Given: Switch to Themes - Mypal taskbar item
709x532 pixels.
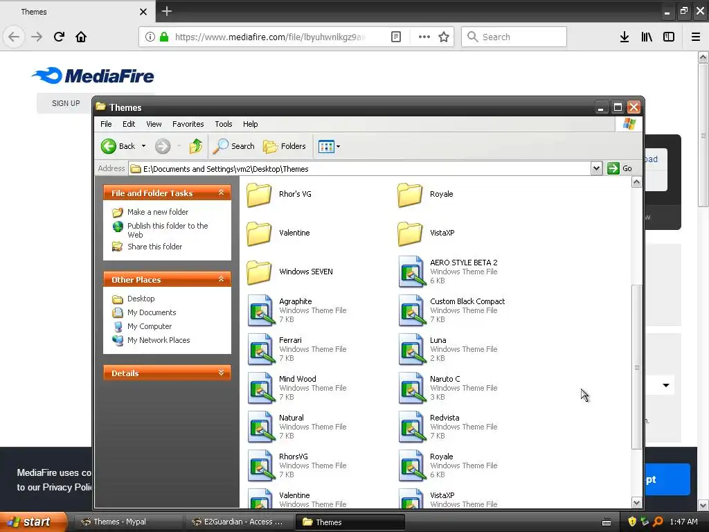Looking at the screenshot, I should 127,522.
